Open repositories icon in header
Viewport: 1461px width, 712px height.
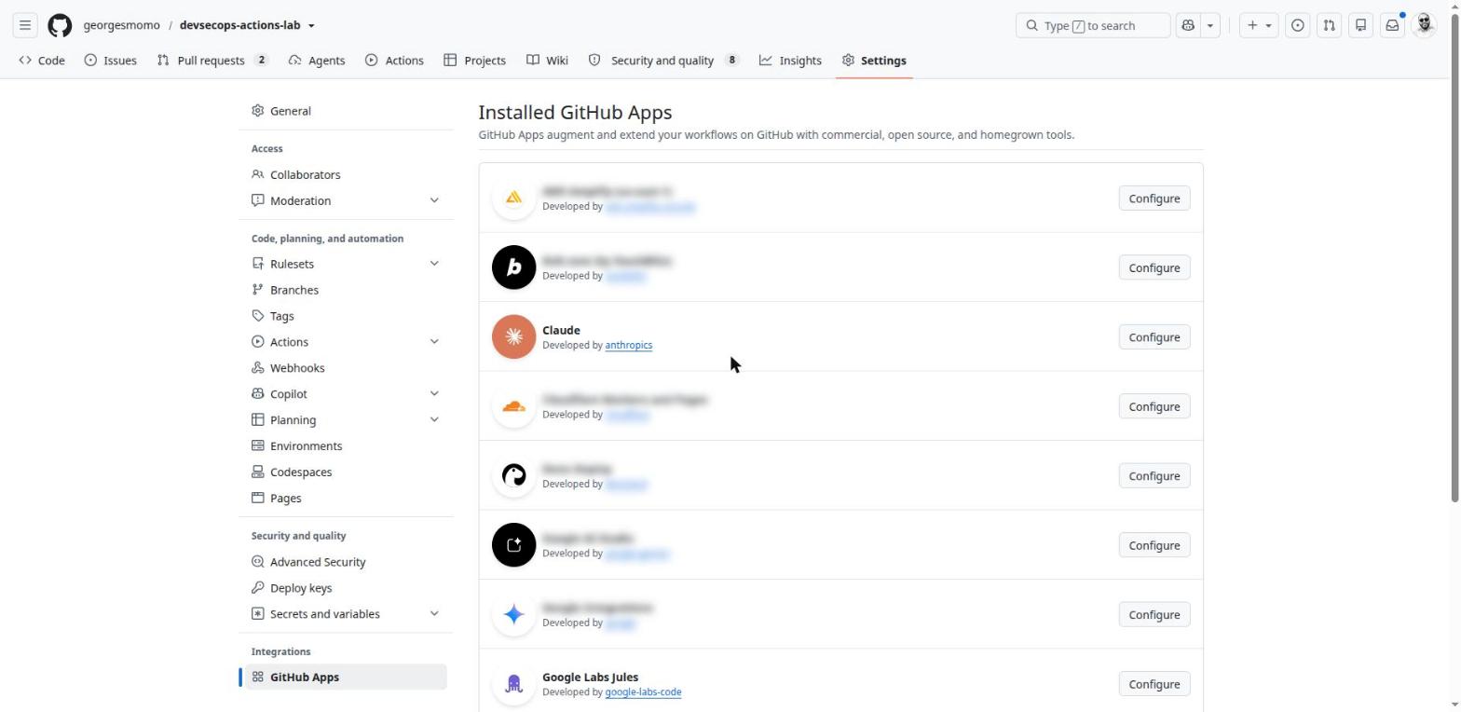[x=1361, y=25]
